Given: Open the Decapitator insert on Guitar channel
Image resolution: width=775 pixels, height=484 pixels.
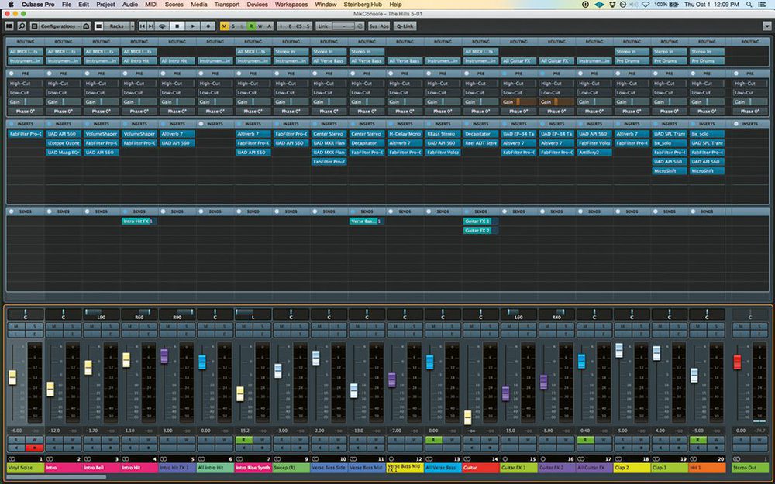Looking at the screenshot, I should point(480,134).
